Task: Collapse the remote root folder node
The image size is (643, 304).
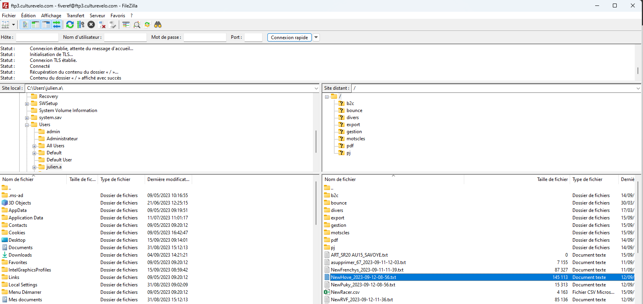Action: click(327, 97)
